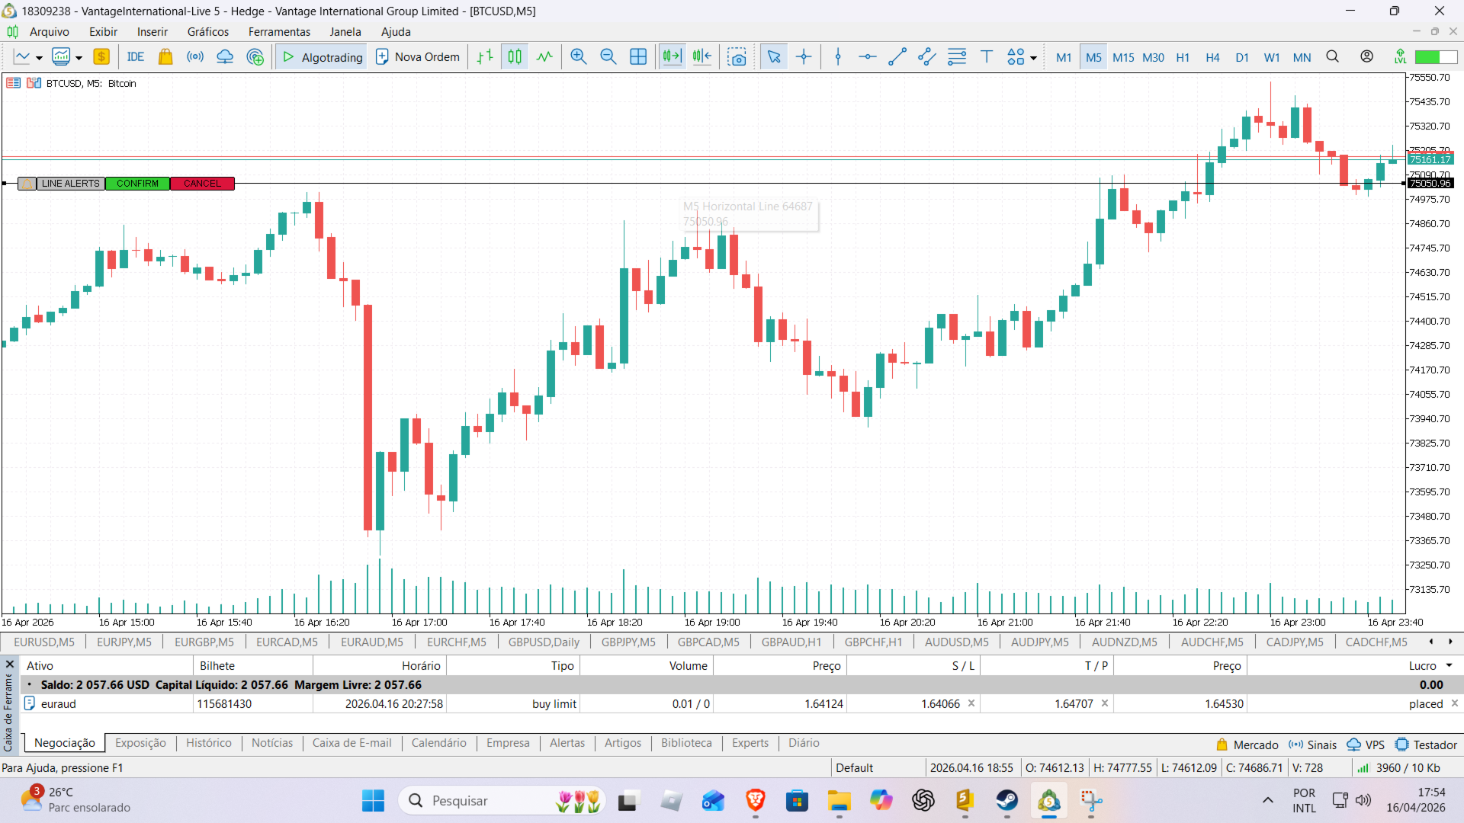Select the Crosshair cursor tool
The image size is (1464, 823).
(804, 57)
